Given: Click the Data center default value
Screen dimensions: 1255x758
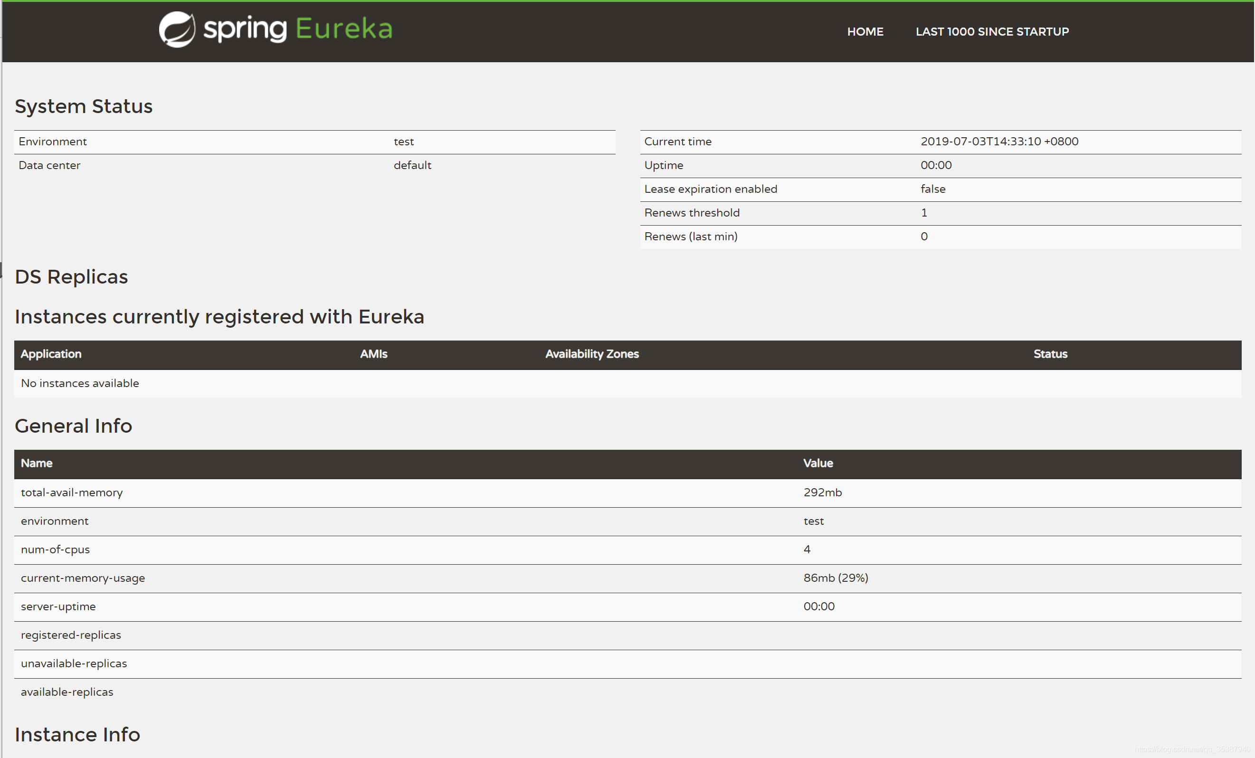Looking at the screenshot, I should (x=412, y=166).
